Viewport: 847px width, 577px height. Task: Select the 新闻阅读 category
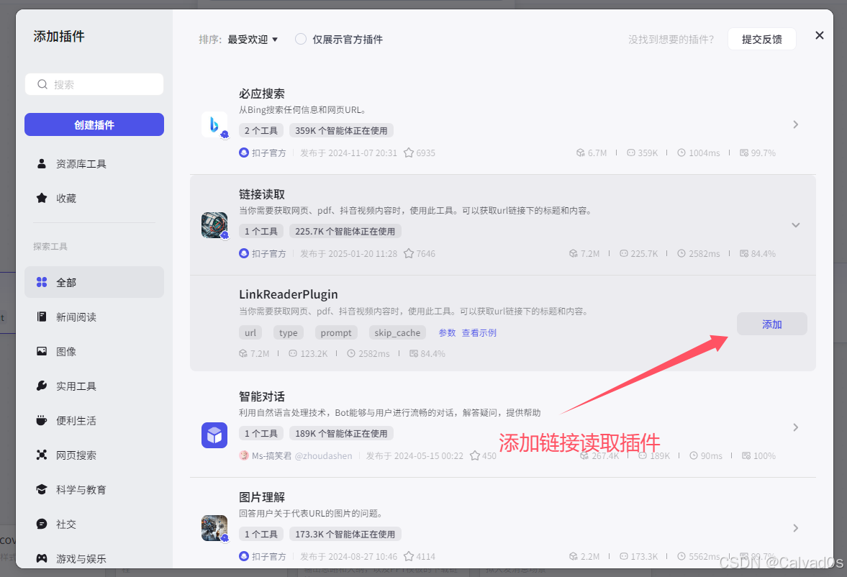[x=94, y=317]
